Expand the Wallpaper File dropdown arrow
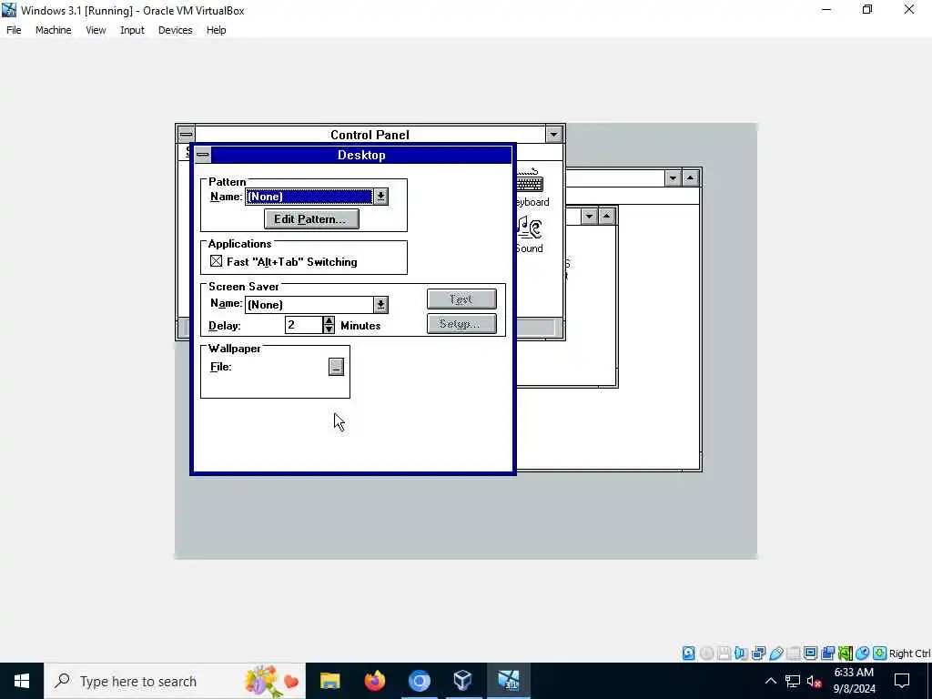The image size is (932, 699). click(337, 367)
